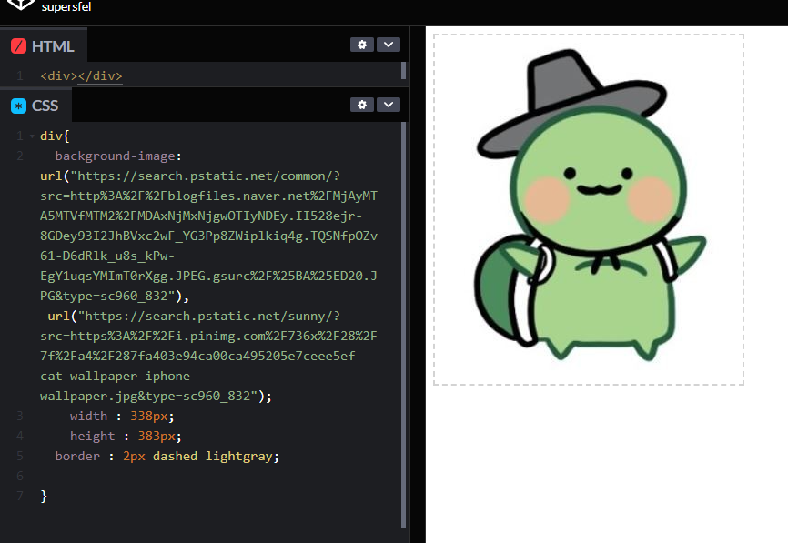Click the CSS editor vertical scrollbar
Screen dimensions: 788x543
pyautogui.click(x=403, y=325)
